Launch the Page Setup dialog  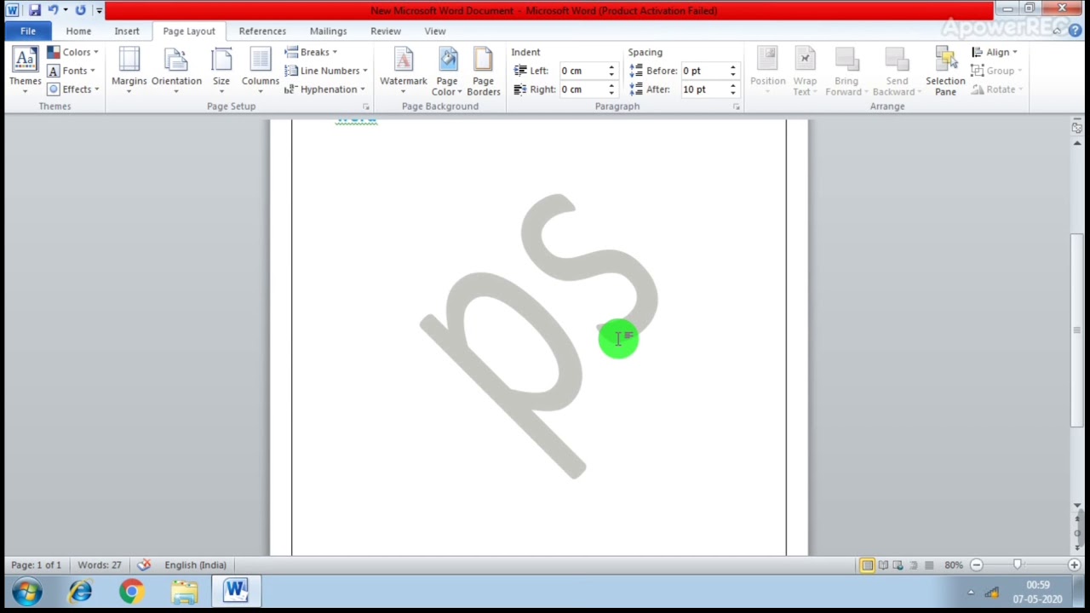pos(366,106)
